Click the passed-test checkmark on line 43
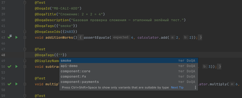This screenshot has height=98, width=242. click(x=10, y=37)
